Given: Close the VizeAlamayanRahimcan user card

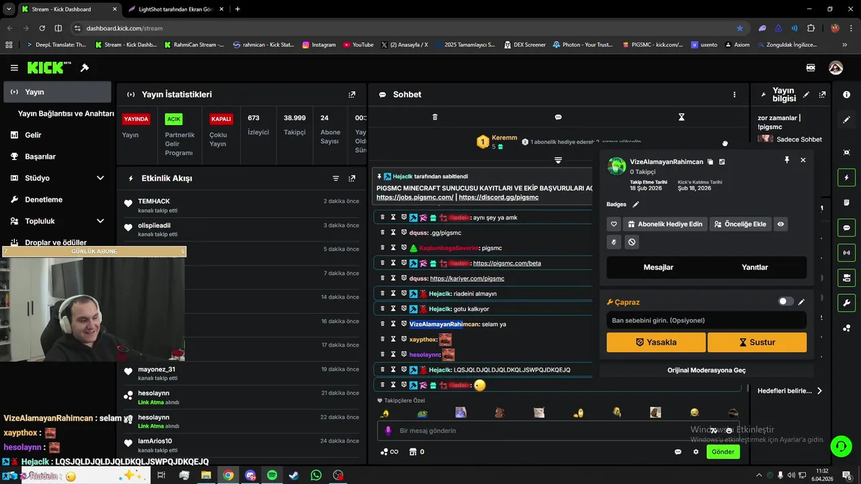Looking at the screenshot, I should click(x=802, y=160).
